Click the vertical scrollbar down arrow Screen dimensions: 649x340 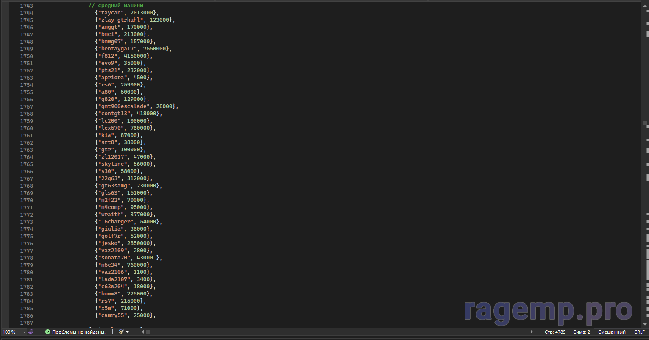coord(646,325)
